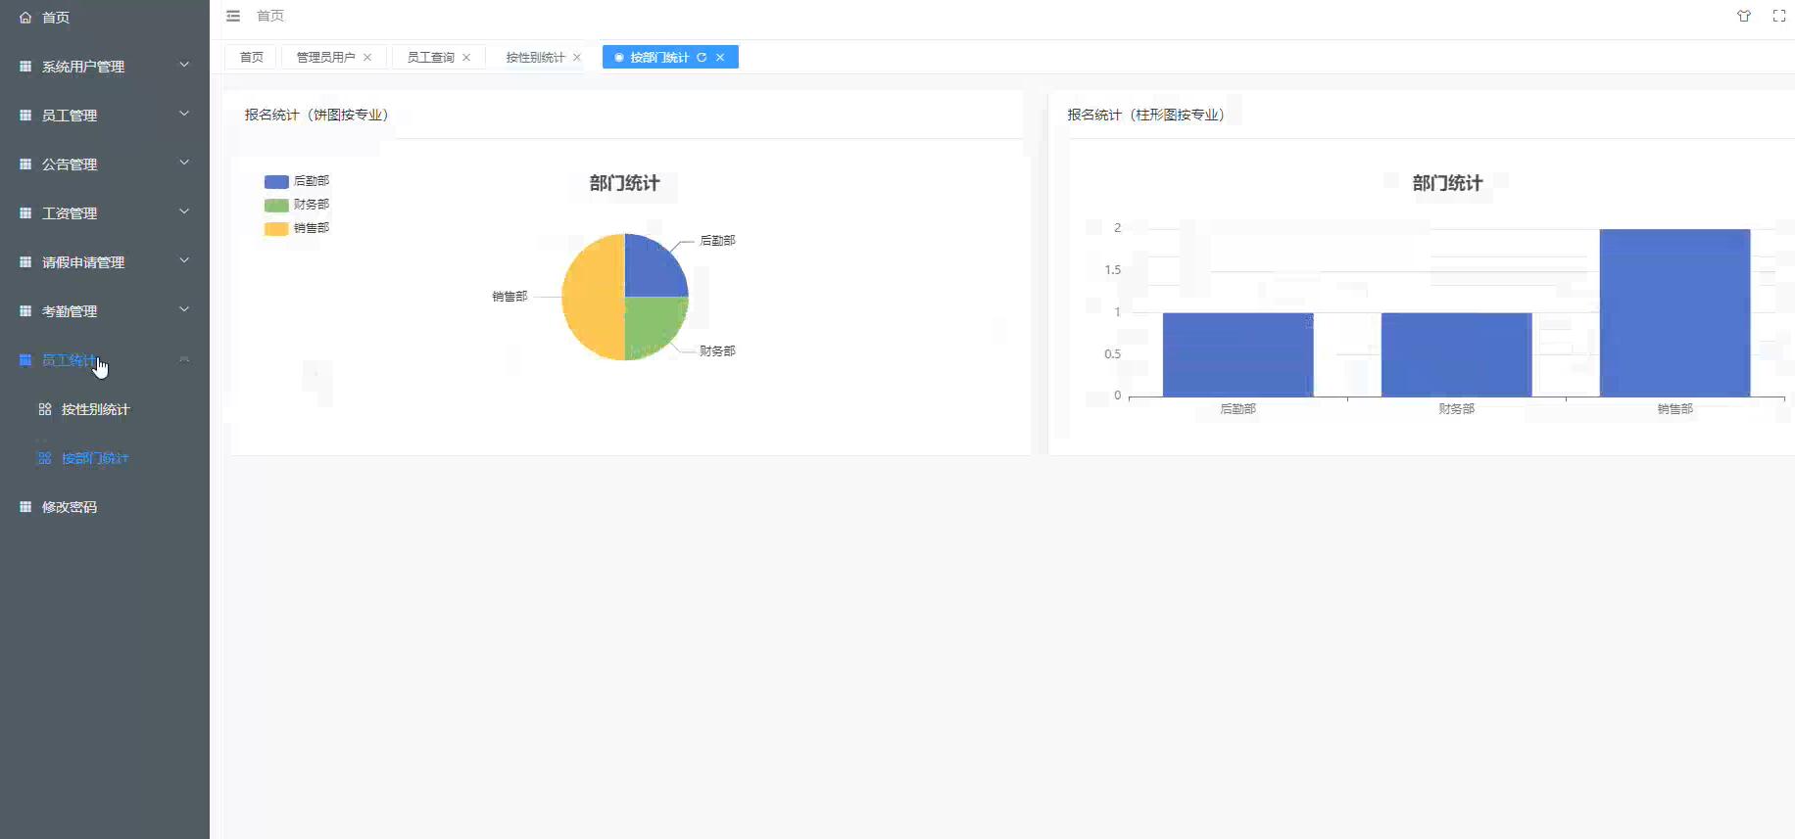Collapse the 员工统计 menu chevron
Viewport: 1795px width, 839px height.
pos(184,359)
